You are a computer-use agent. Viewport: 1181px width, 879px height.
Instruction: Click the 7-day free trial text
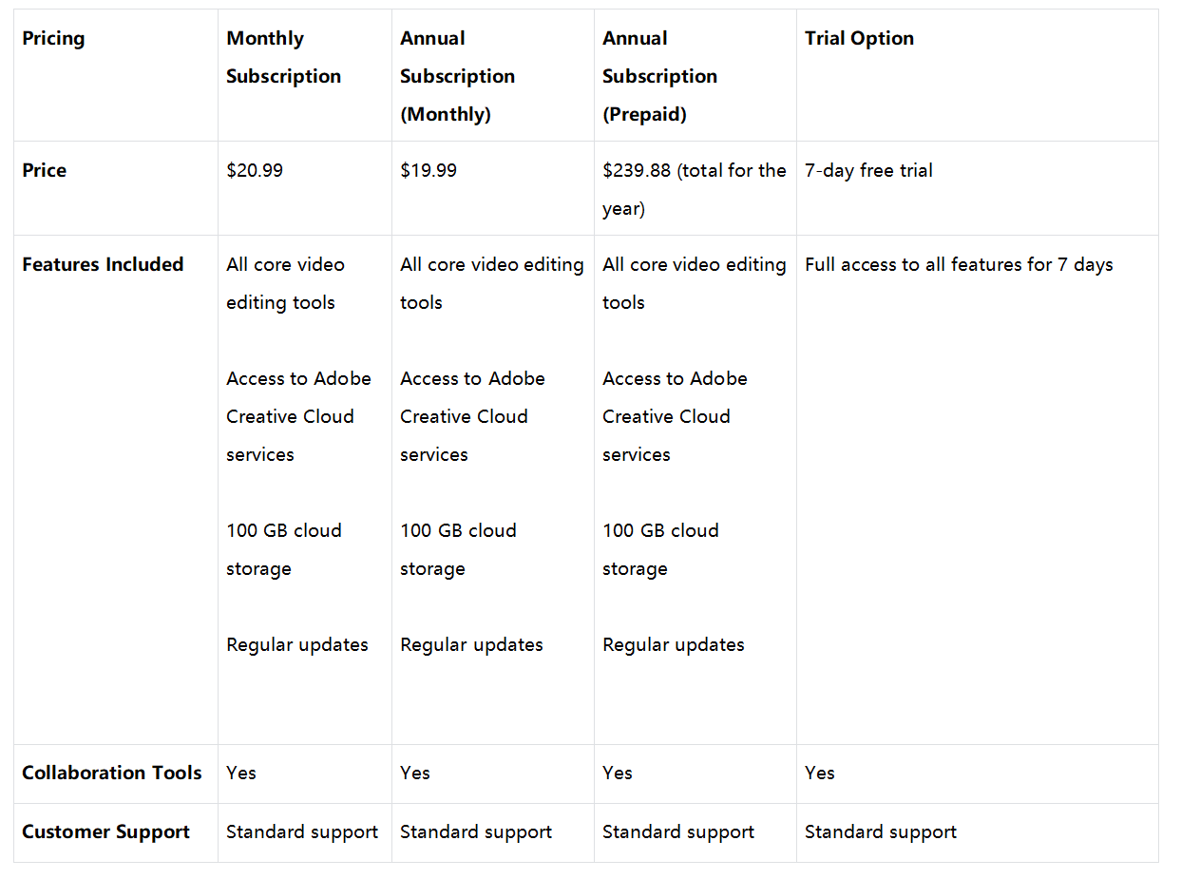pyautogui.click(x=868, y=171)
